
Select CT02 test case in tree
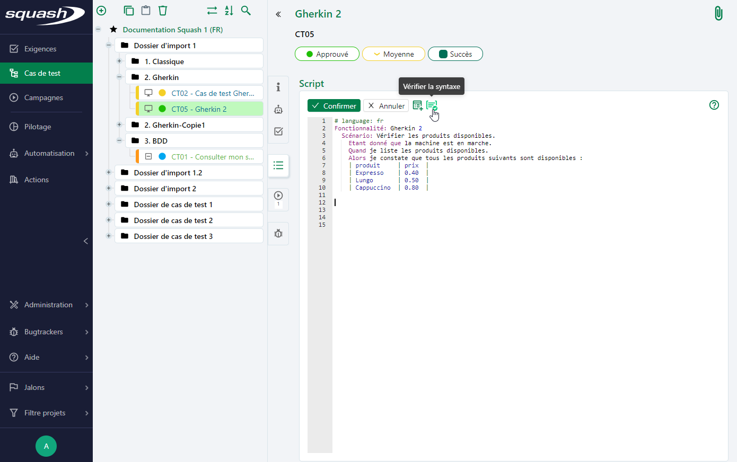[x=212, y=93]
